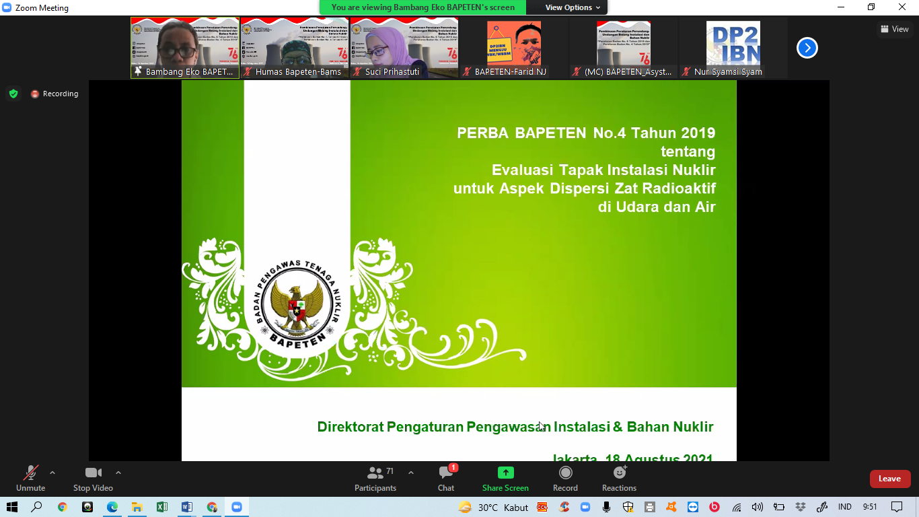Unmute the microphone in Zoom
919x517 pixels.
tap(30, 479)
